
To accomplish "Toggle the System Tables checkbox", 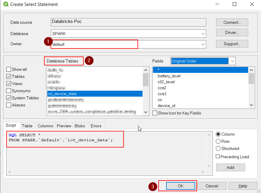I will tap(9, 98).
